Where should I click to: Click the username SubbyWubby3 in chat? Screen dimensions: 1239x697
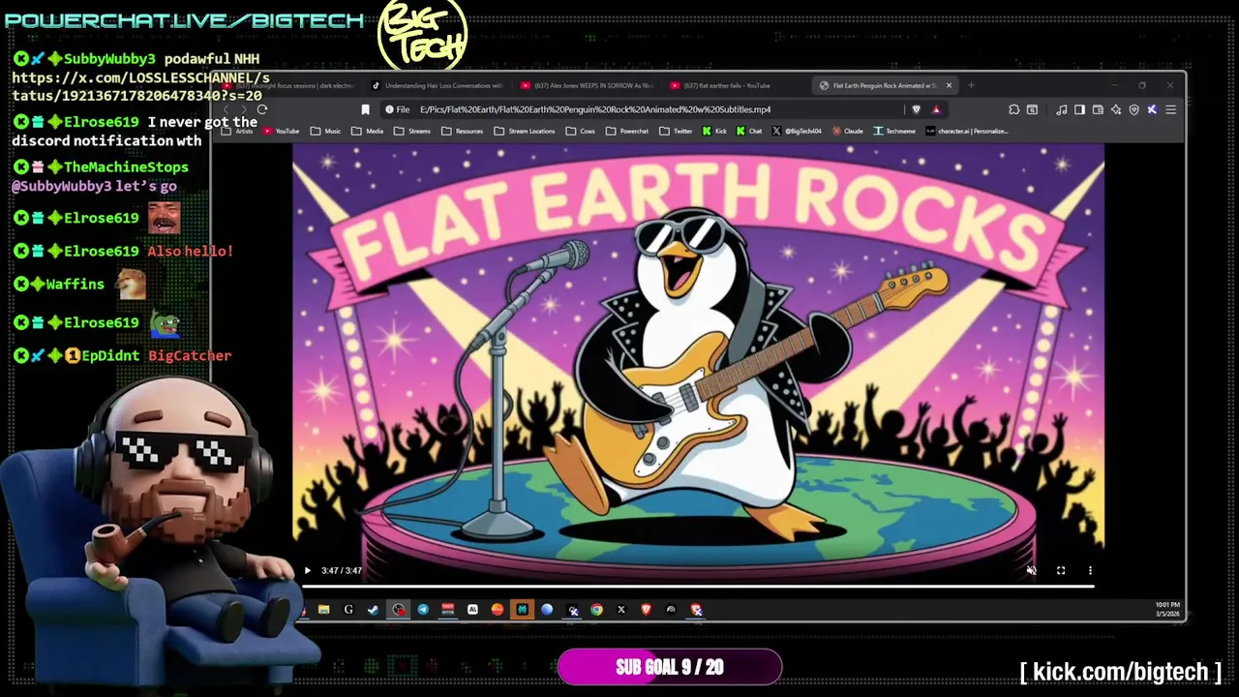(109, 59)
